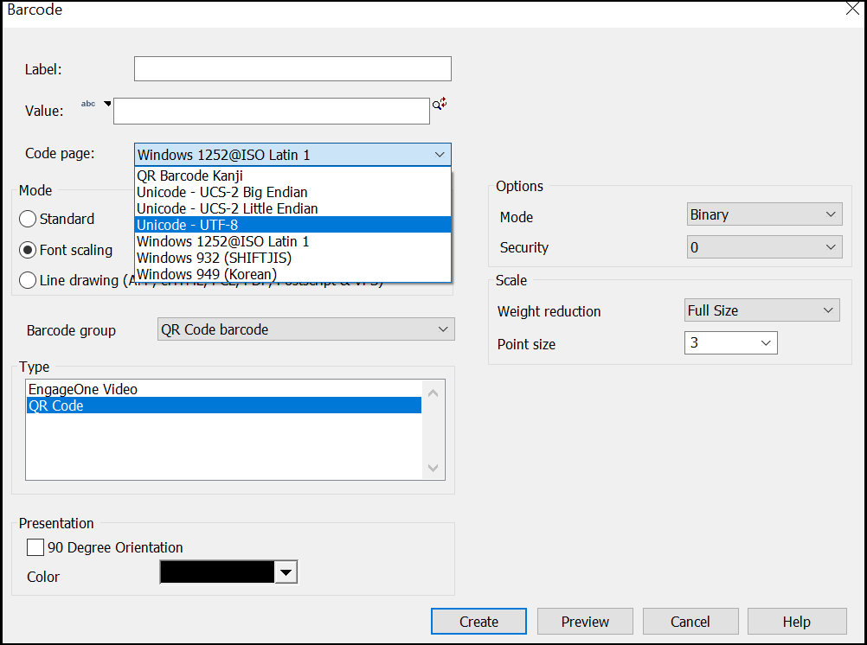This screenshot has width=867, height=645.
Task: Click the lookup magnifier icon beside Value field
Action: pyautogui.click(x=435, y=103)
